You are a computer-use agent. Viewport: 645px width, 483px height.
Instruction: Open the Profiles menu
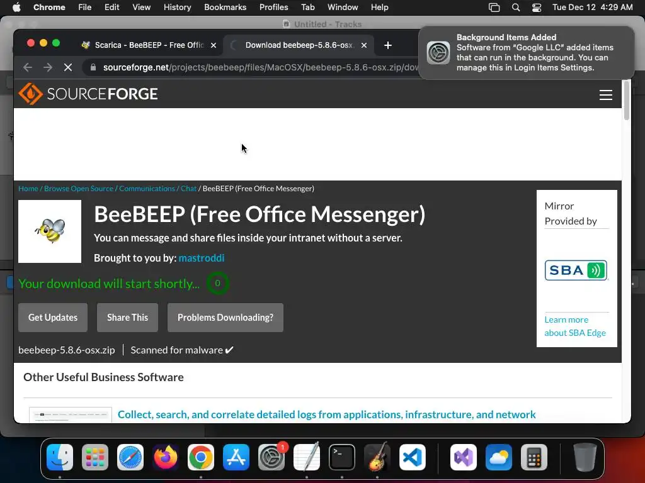click(x=273, y=7)
